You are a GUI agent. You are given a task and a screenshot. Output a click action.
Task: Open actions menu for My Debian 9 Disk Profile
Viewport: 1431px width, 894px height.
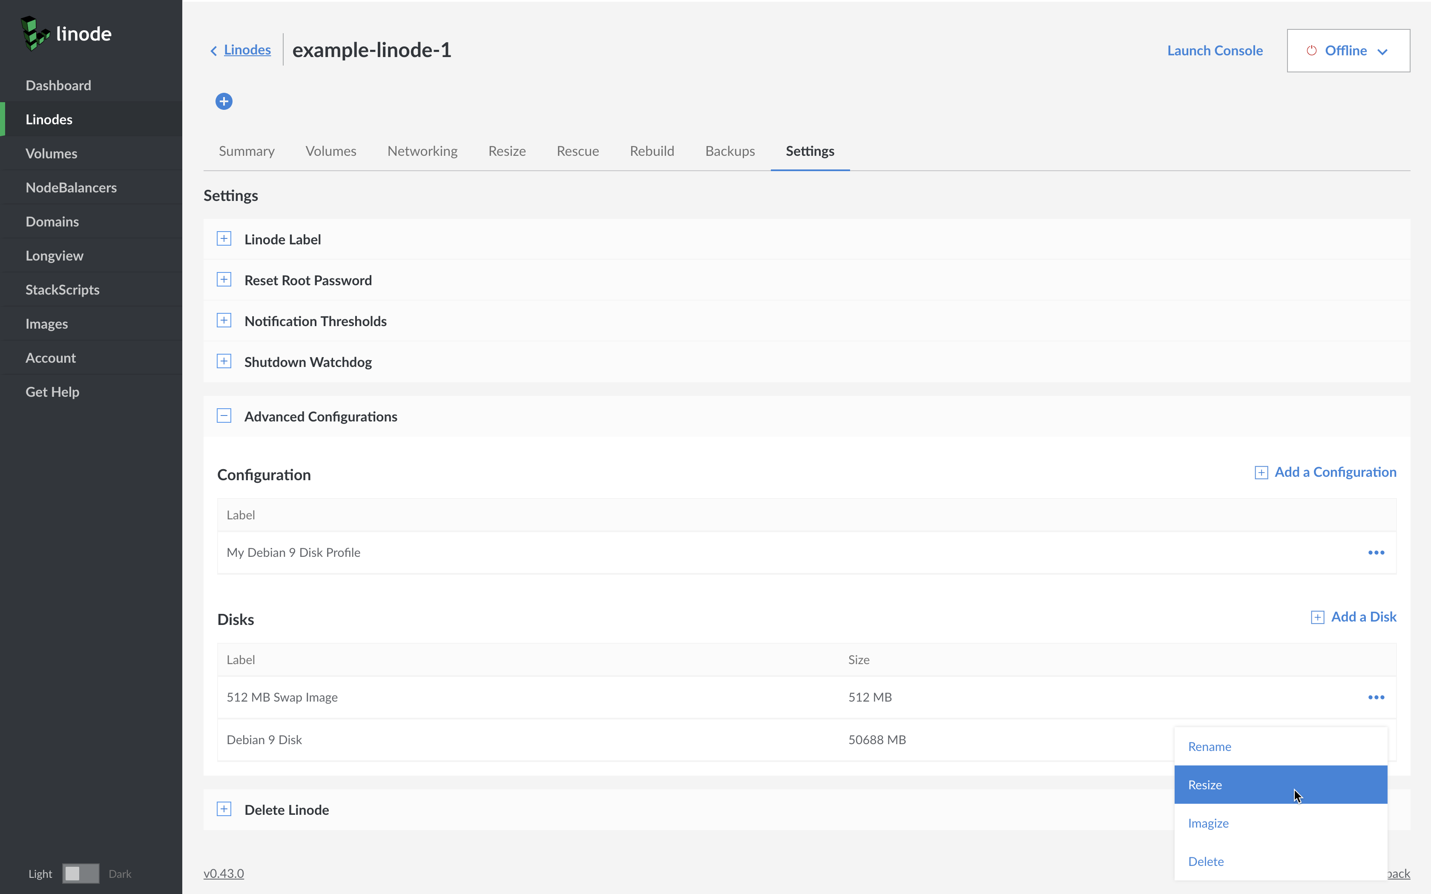(1375, 552)
